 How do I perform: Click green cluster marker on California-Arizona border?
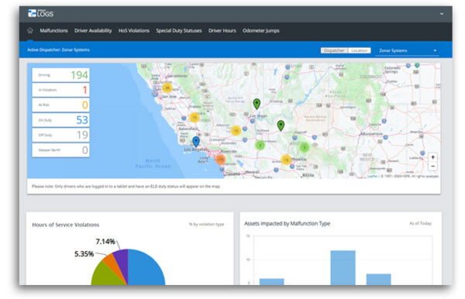tap(260, 145)
